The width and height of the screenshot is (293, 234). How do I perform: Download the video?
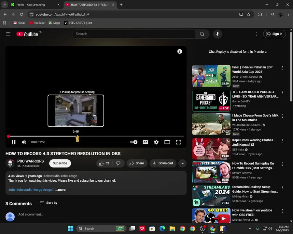coord(163,163)
